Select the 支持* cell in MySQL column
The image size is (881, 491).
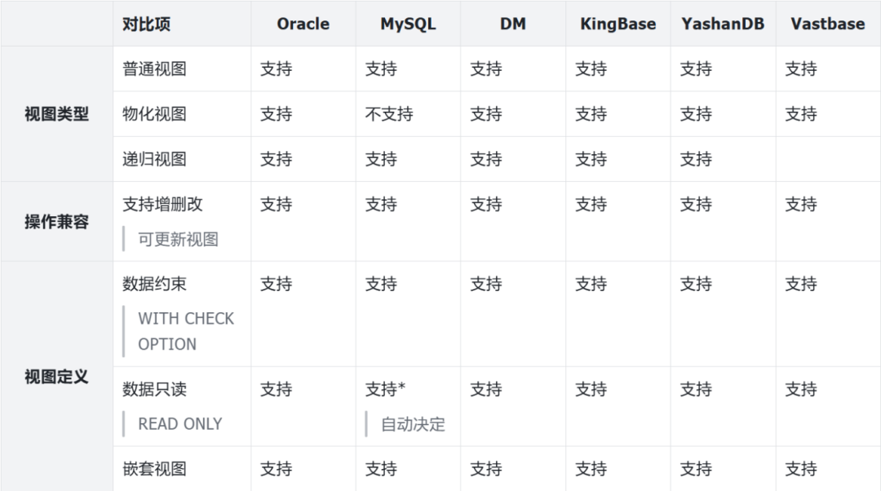click(385, 390)
